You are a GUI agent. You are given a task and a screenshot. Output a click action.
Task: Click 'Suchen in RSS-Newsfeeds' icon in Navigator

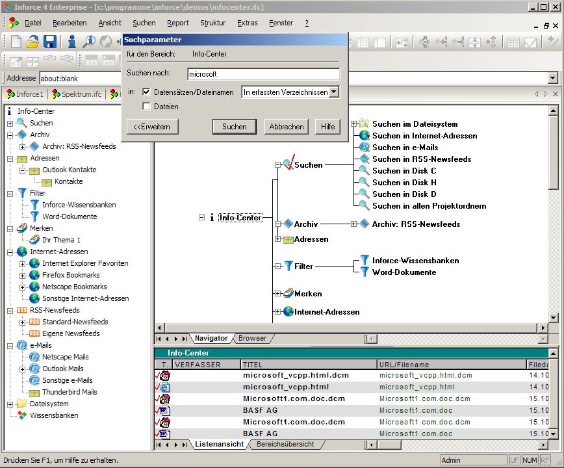[x=365, y=159]
